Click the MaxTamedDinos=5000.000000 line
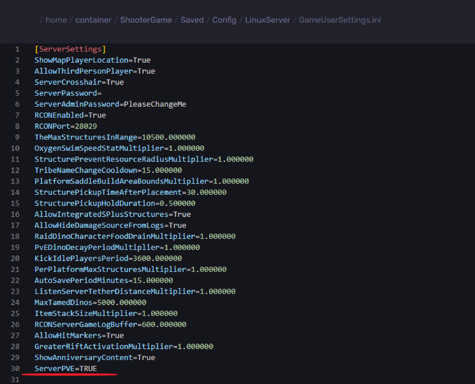Image resolution: width=475 pixels, height=384 pixels. (x=90, y=302)
